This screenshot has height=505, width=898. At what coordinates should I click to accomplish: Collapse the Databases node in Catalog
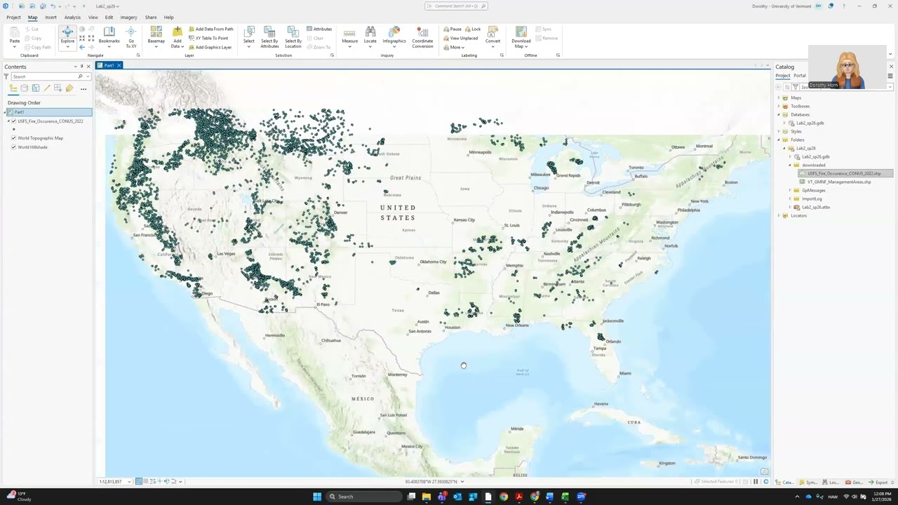779,115
